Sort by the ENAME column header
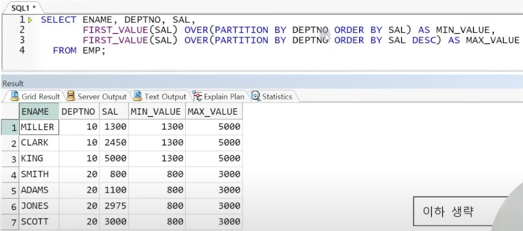The width and height of the screenshot is (523, 231). click(39, 112)
